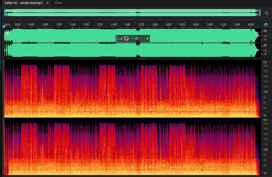The height and width of the screenshot is (177, 272).
Task: Click the 5:00 mark on the time ruler
Action: coord(210,24)
